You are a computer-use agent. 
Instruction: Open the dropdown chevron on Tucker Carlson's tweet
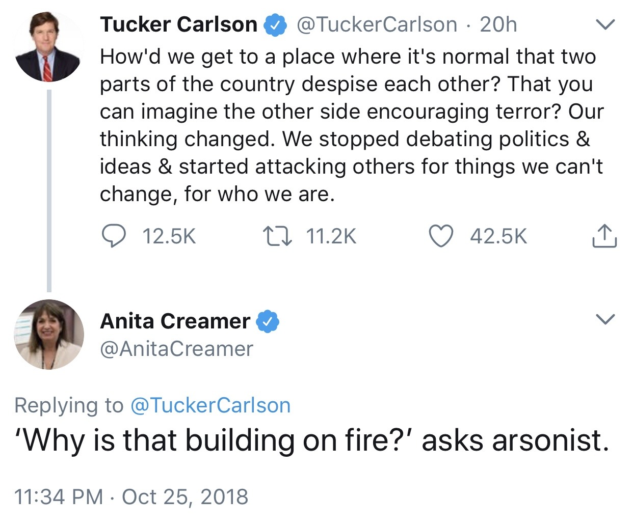(605, 24)
